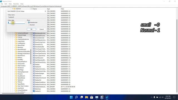The height and width of the screenshot is (100, 178).
Task: Open the Windows Start menu
Action: coord(71,97)
